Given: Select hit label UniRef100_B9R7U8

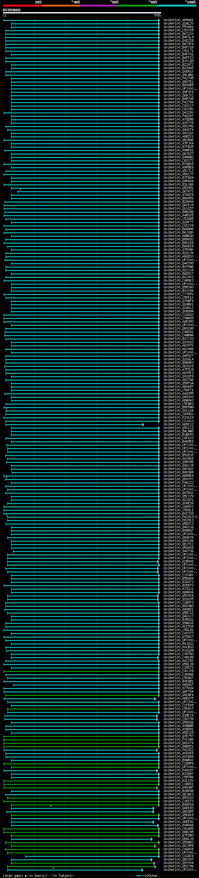Looking at the screenshot, I should click(178, 99).
